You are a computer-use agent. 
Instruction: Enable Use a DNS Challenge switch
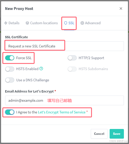coord(10,80)
